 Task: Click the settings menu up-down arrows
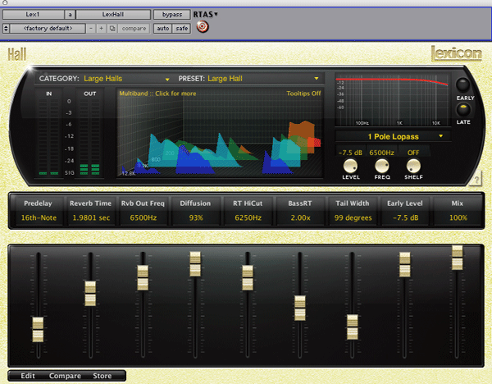pyautogui.click(x=6, y=28)
